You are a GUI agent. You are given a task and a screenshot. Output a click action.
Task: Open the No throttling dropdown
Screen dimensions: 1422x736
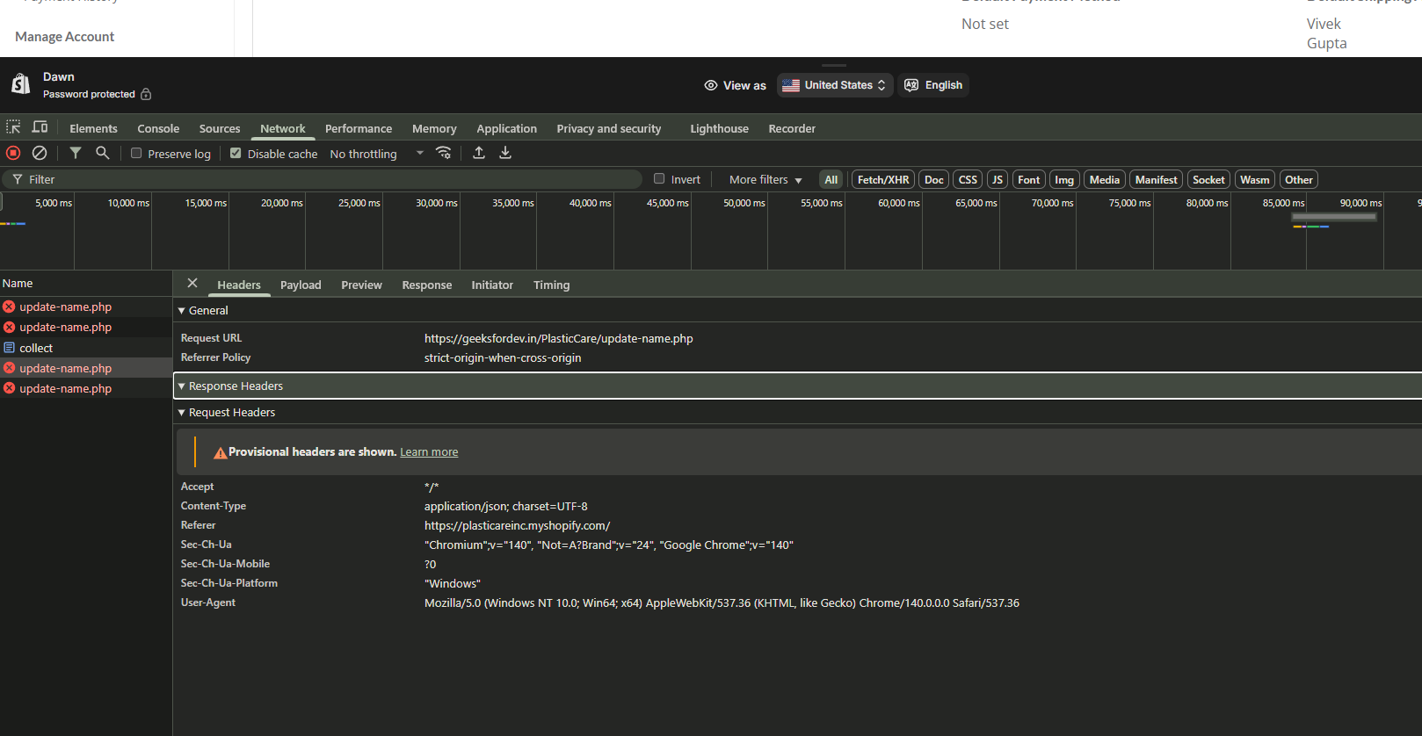[x=376, y=154]
